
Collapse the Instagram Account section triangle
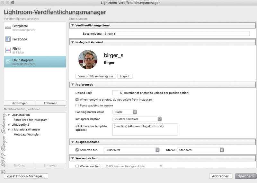(73, 42)
